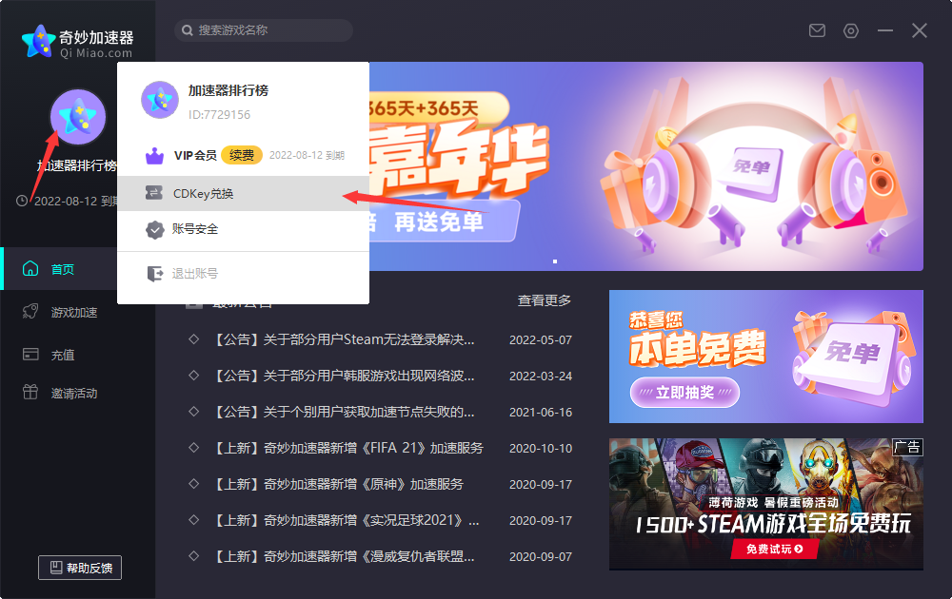Image resolution: width=952 pixels, height=599 pixels.
Task: Open announcement about 获取加速节点失败
Action: click(x=346, y=412)
